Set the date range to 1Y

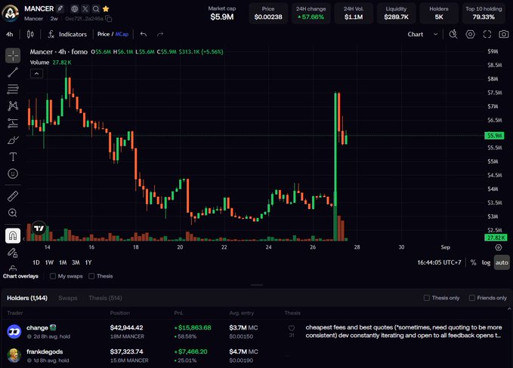tap(88, 262)
